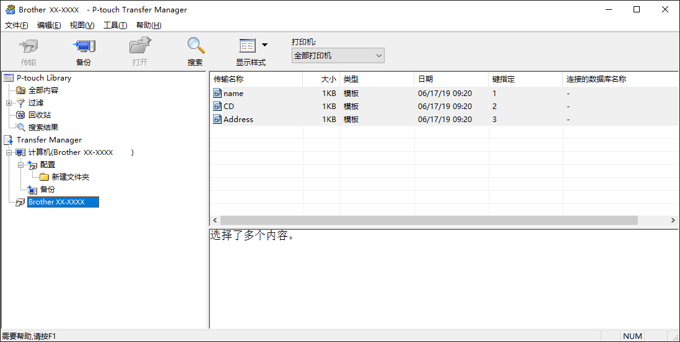Click the NUM indicator in status bar

pos(632,336)
